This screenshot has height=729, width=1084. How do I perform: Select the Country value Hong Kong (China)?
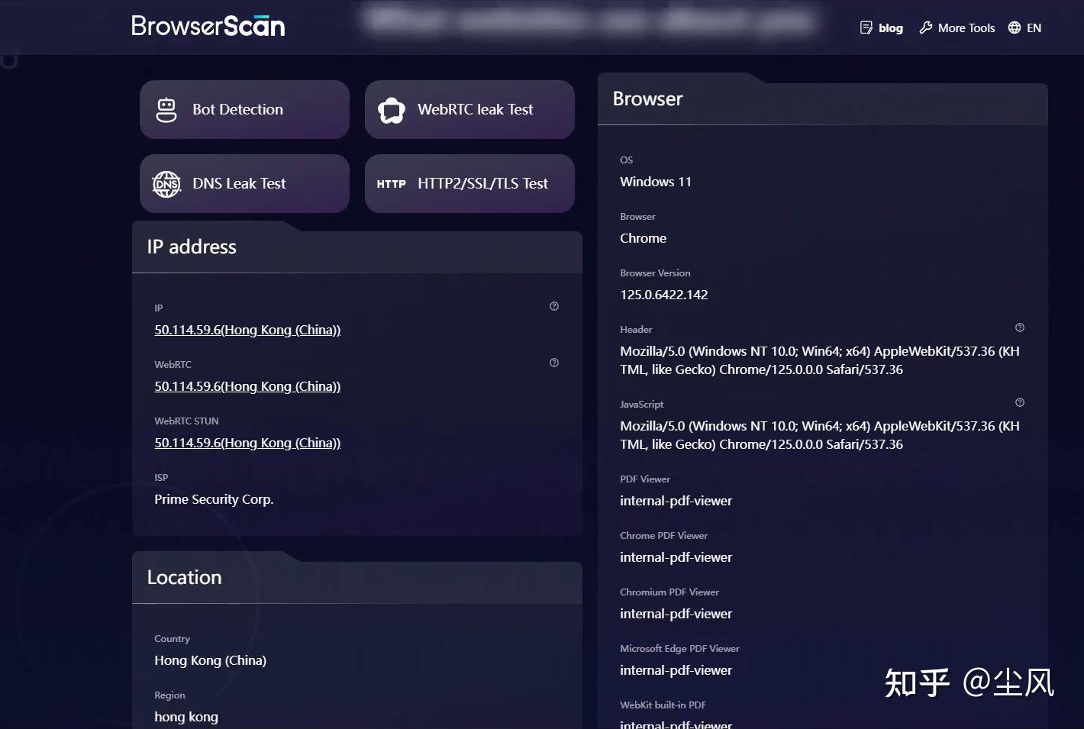(211, 660)
